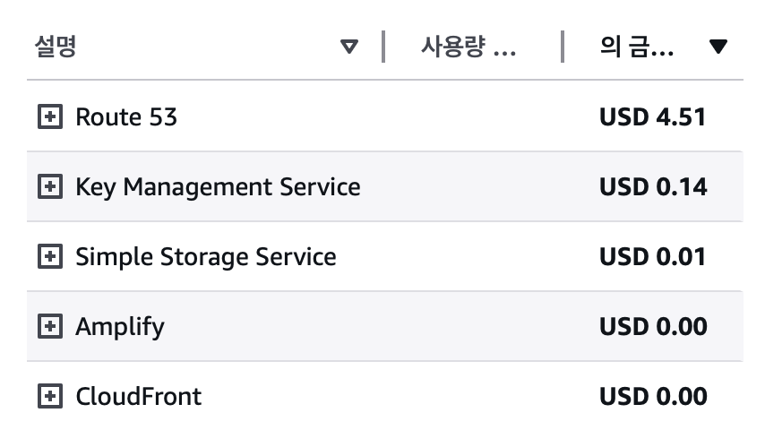This screenshot has width=765, height=430.
Task: Select the Amplify service name
Action: coord(120,326)
